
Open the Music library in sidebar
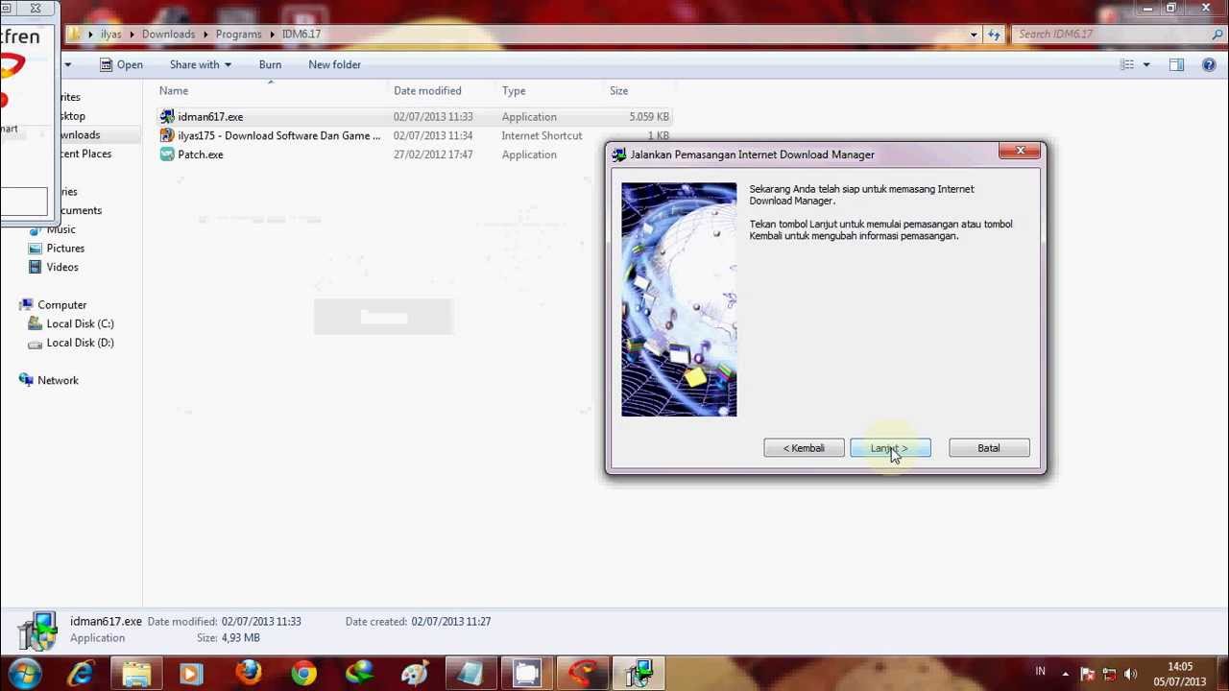click(60, 229)
